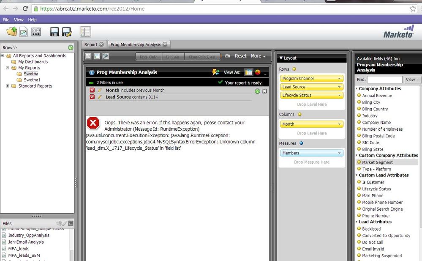Open the Help menu
The image size is (422, 261).
[x=32, y=20]
